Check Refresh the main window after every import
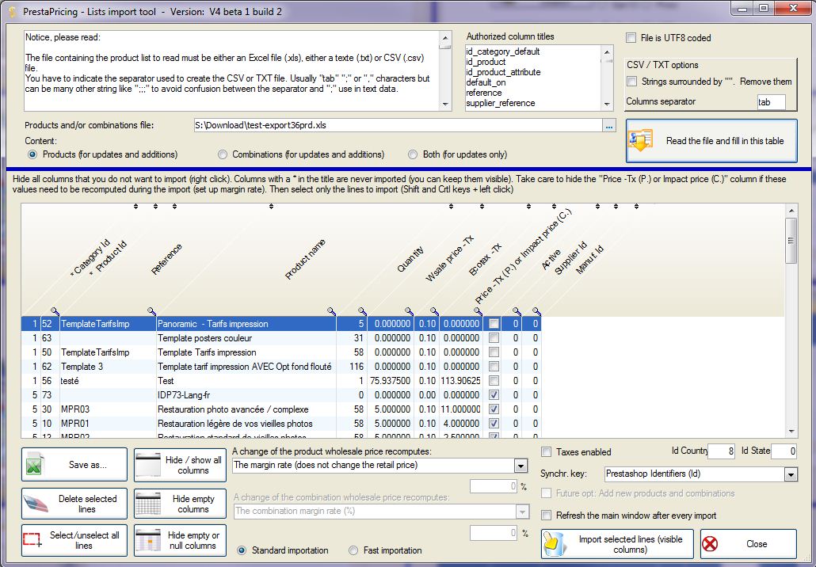This screenshot has height=567, width=816. pos(547,516)
